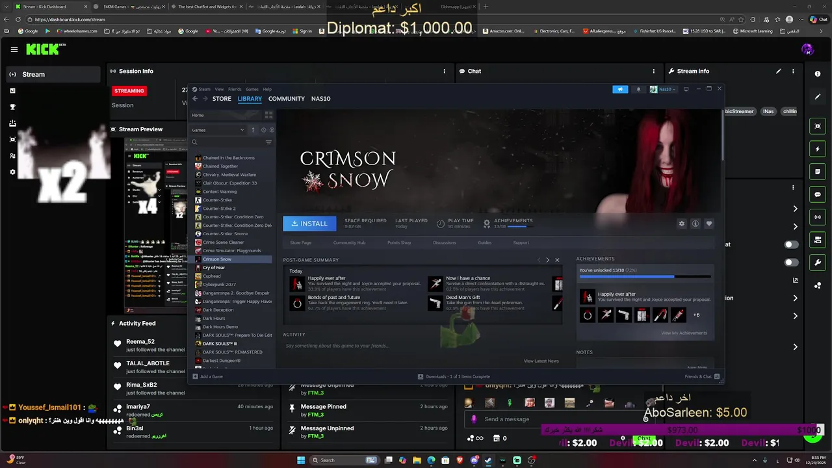Open Crimson Snow game settings gear
Image resolution: width=832 pixels, height=468 pixels.
tap(682, 224)
